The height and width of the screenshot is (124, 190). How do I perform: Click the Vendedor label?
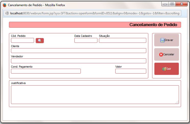click(17, 56)
